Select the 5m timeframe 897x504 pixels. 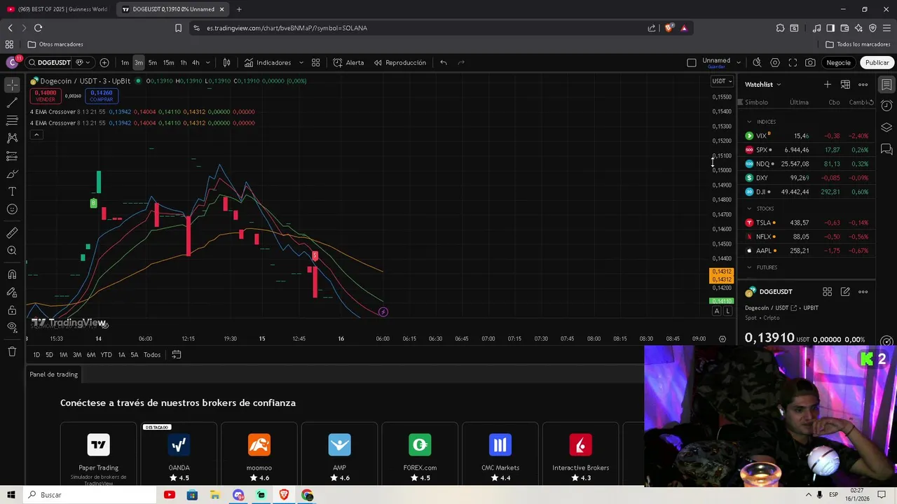pyautogui.click(x=152, y=62)
